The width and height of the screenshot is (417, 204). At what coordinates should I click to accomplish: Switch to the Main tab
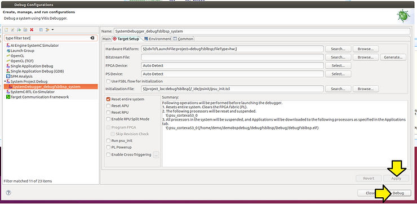click(107, 39)
